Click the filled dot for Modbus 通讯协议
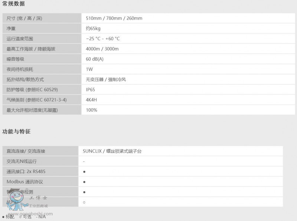Screen dimensions: 297x221 click(84, 182)
